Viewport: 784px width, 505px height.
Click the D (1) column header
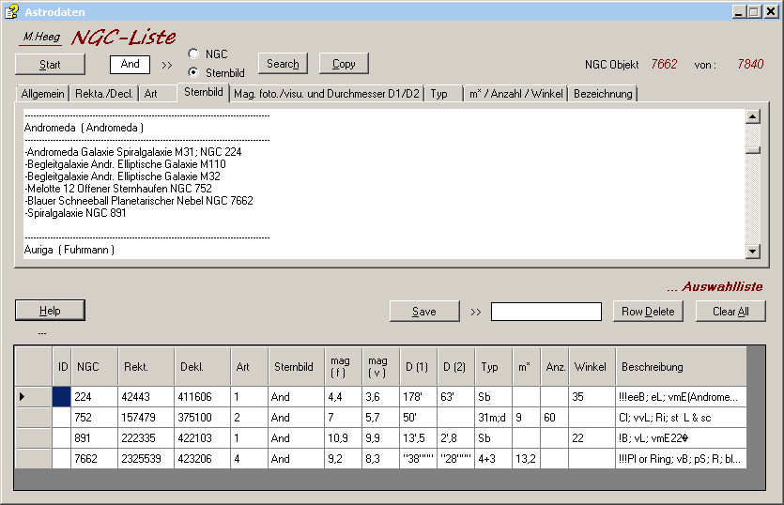point(419,366)
